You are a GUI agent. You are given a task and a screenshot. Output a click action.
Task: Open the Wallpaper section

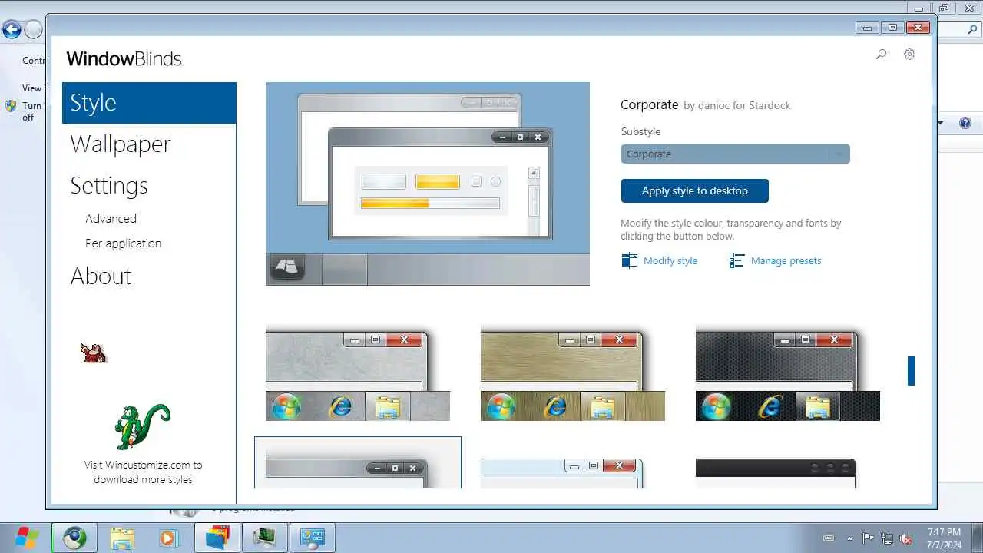pyautogui.click(x=120, y=144)
